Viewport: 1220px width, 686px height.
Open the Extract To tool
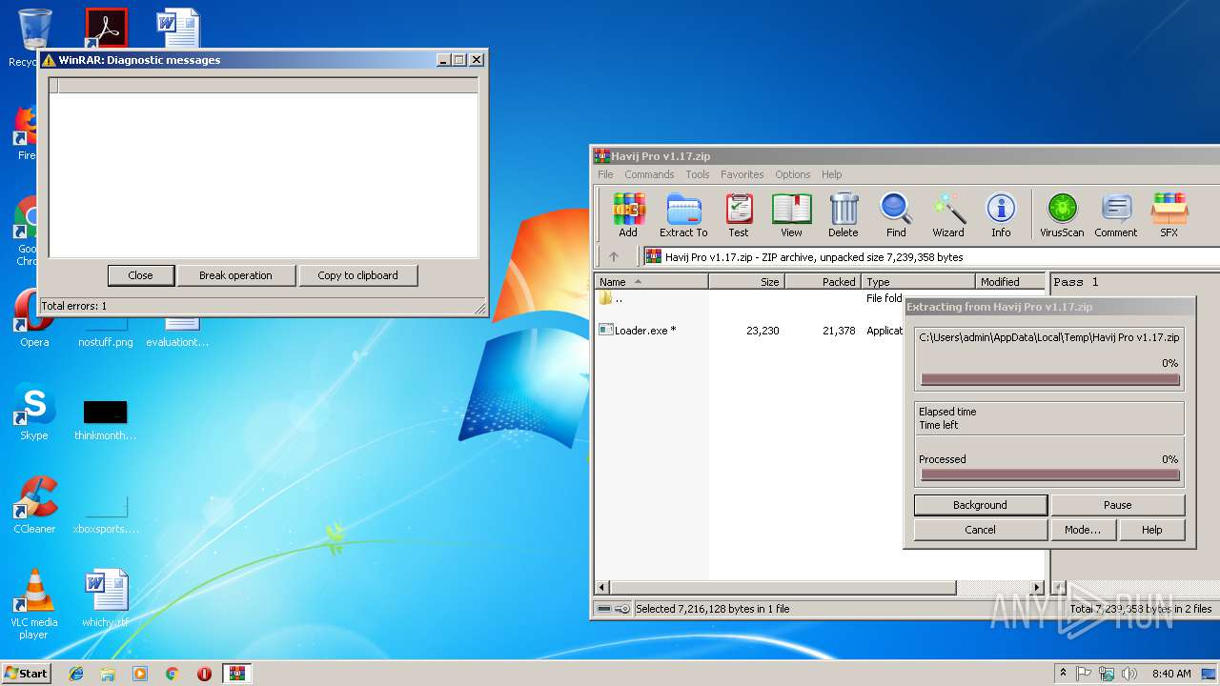click(x=683, y=215)
